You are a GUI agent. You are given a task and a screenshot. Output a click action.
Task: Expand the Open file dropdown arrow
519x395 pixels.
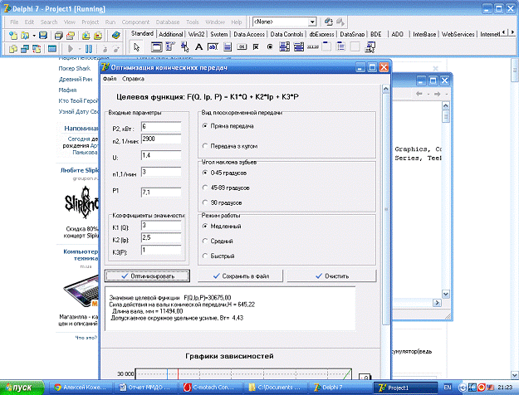point(34,35)
